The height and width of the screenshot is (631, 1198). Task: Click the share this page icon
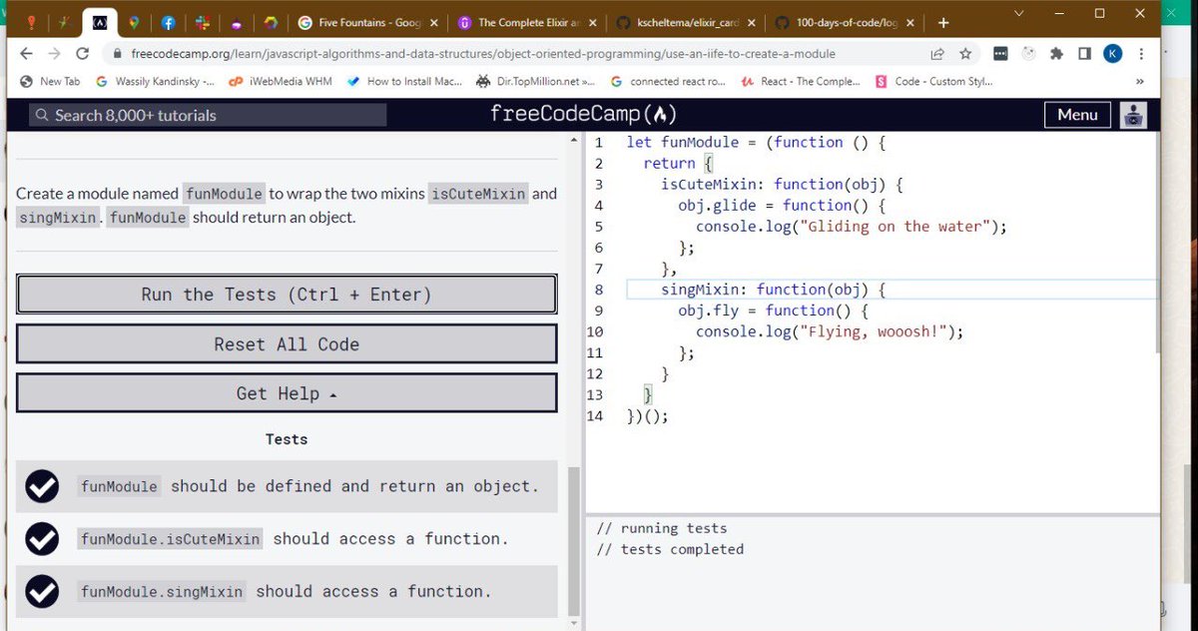(937, 54)
